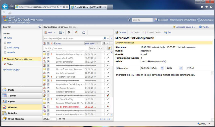The width and height of the screenshot is (215, 127).
Task: Click Düzenle button in reading pane
Action: [121, 32]
